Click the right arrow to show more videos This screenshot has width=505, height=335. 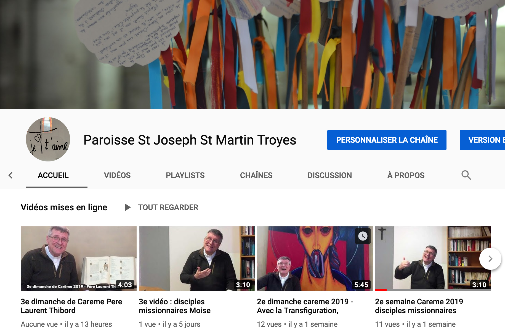[490, 259]
